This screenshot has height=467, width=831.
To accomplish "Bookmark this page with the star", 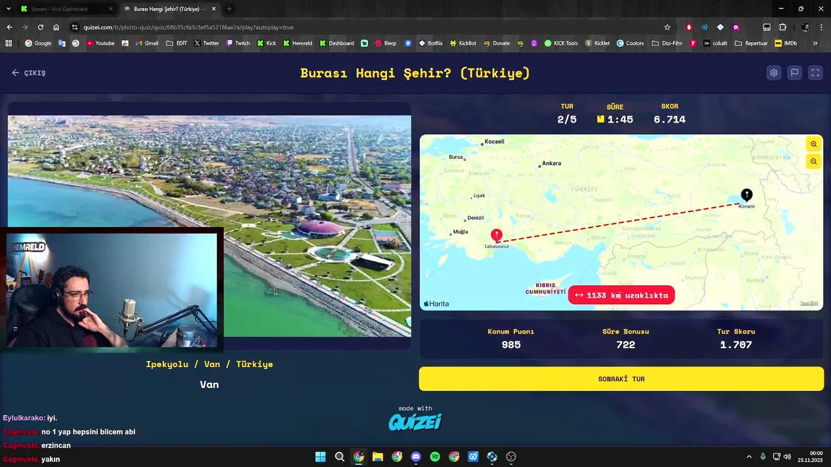I will 667,27.
